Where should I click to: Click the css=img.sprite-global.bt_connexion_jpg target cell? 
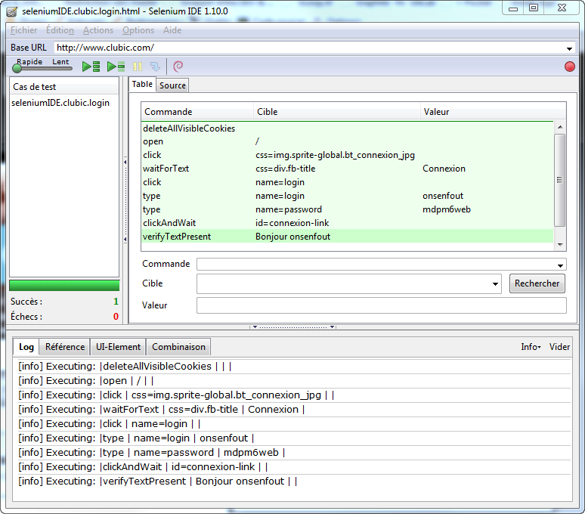point(335,155)
